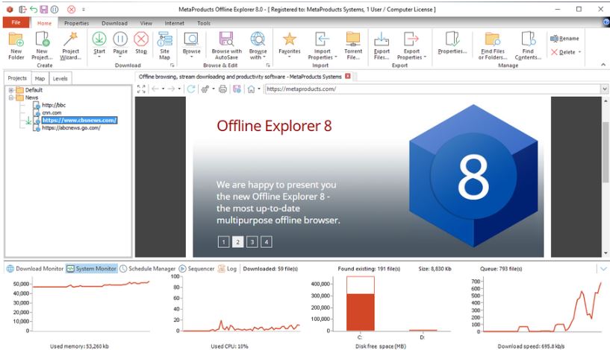This screenshot has width=610, height=350.
Task: Collapse the ribbon with the chevron
Action: [603, 64]
